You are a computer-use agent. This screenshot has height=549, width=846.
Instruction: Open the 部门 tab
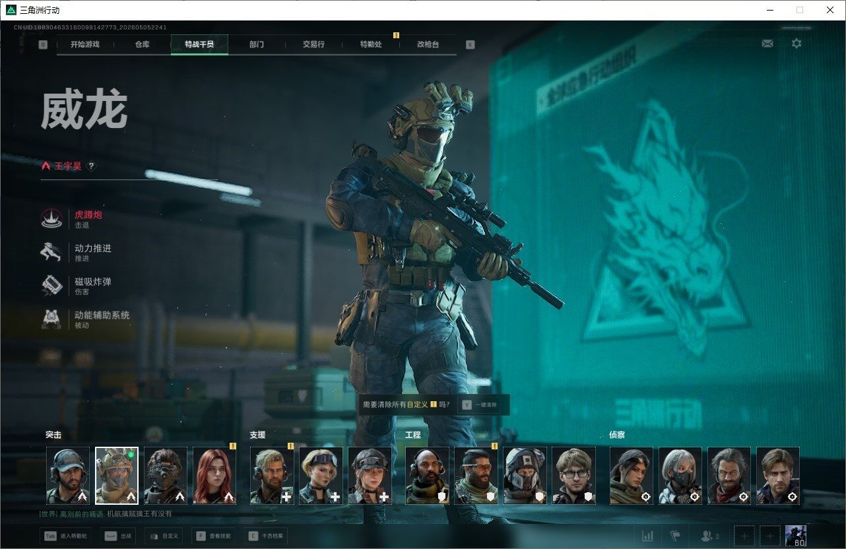pos(257,45)
